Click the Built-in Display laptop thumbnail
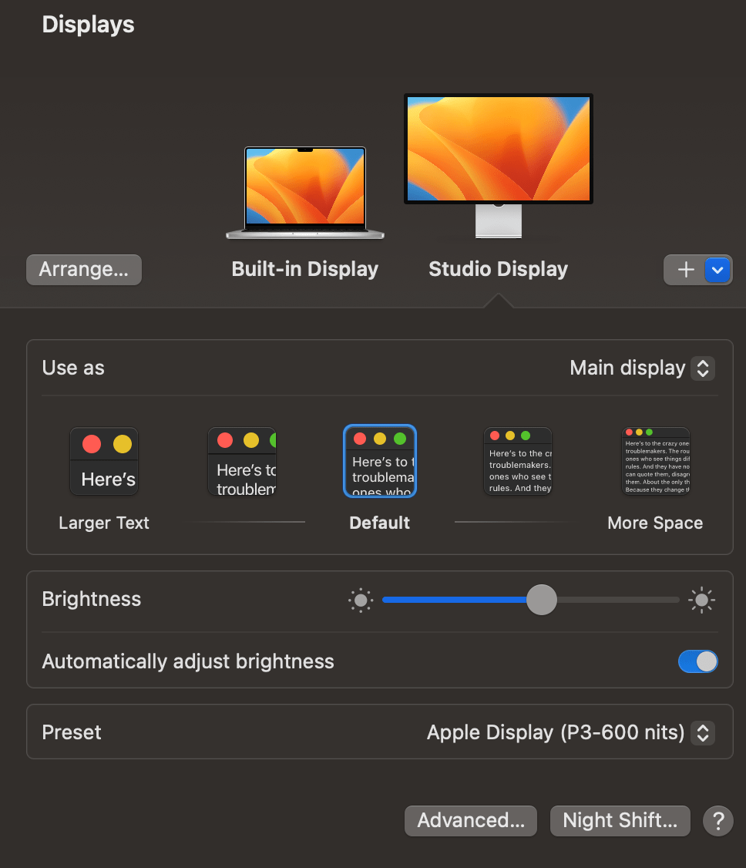Viewport: 746px width, 868px height. pyautogui.click(x=304, y=192)
